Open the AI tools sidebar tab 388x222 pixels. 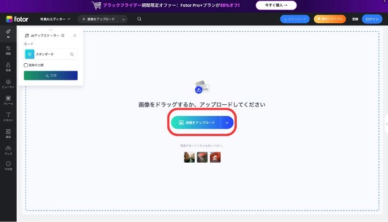click(x=8, y=33)
